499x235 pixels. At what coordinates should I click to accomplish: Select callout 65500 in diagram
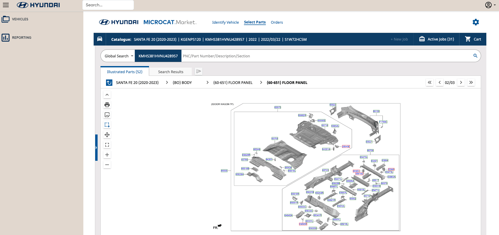[224, 171]
